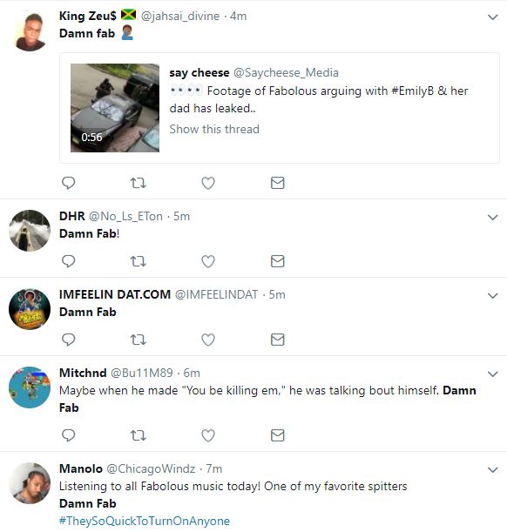Reply to Mitchnd tweet
Image resolution: width=507 pixels, height=532 pixels.
tap(68, 435)
